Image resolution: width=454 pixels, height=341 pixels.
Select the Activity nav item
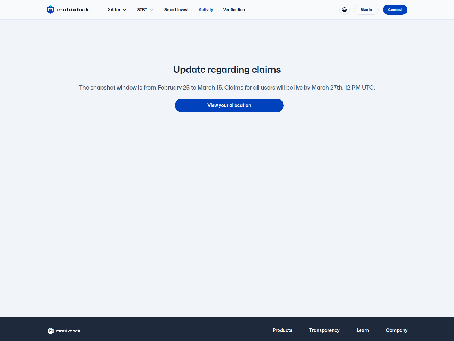[206, 10]
